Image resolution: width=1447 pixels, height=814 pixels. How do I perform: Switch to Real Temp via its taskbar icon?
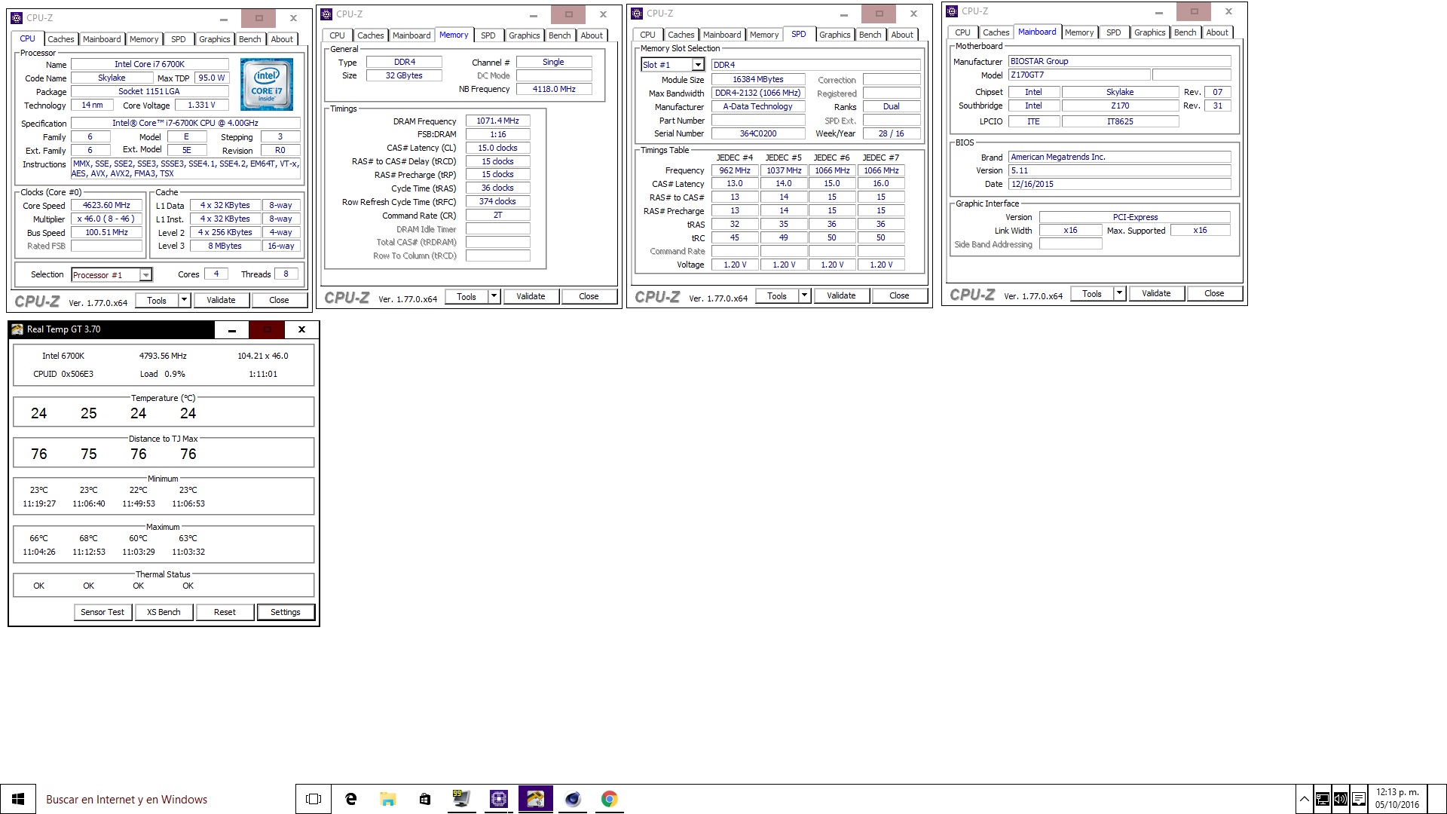click(x=535, y=799)
